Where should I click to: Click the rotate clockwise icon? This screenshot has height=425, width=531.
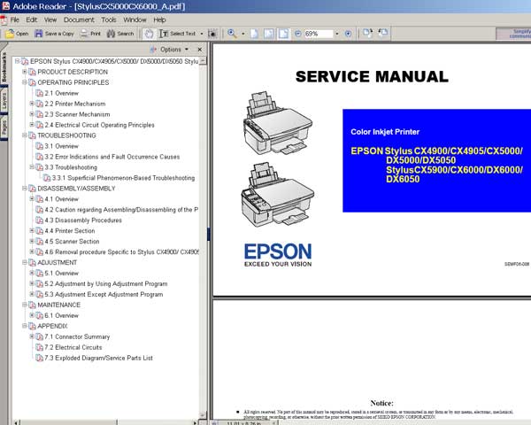click(x=368, y=33)
